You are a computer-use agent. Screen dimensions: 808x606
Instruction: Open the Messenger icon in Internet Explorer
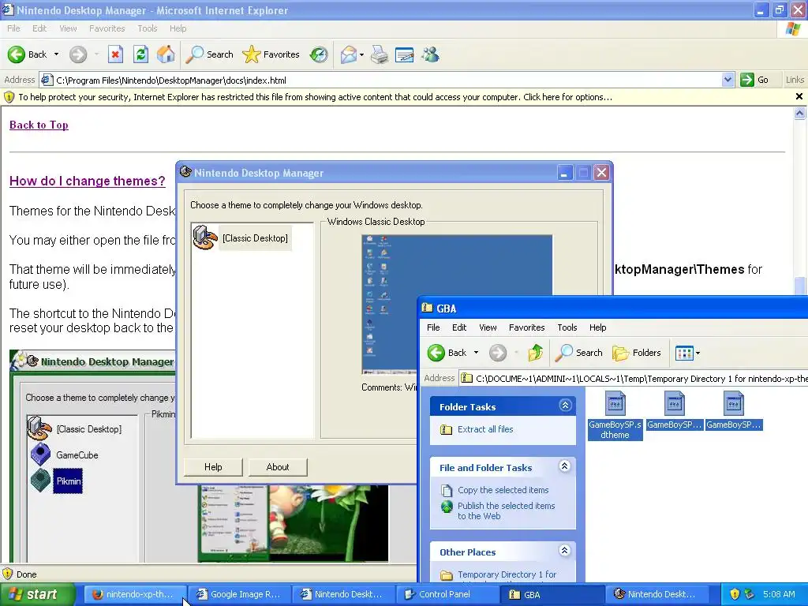point(430,54)
